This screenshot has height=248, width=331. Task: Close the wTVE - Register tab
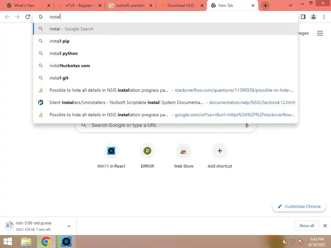click(100, 6)
